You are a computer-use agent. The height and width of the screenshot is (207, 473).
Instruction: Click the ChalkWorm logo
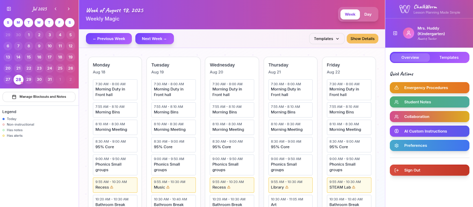coord(405,9)
